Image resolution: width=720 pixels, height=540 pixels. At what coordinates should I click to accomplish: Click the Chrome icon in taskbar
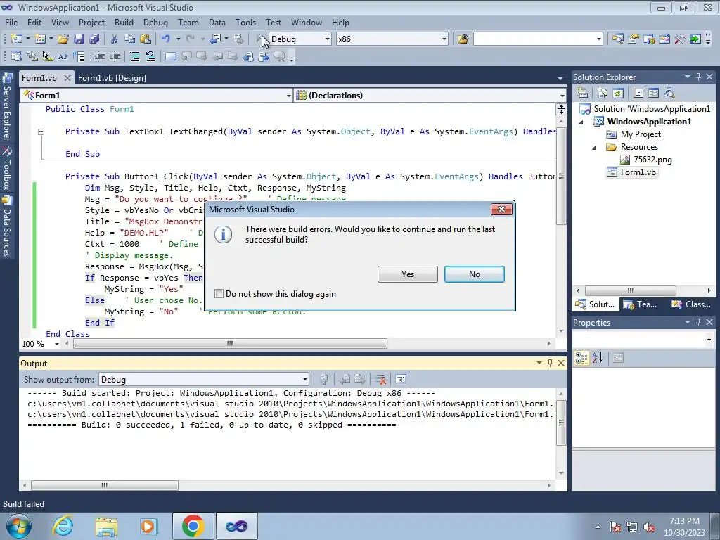[x=193, y=526]
